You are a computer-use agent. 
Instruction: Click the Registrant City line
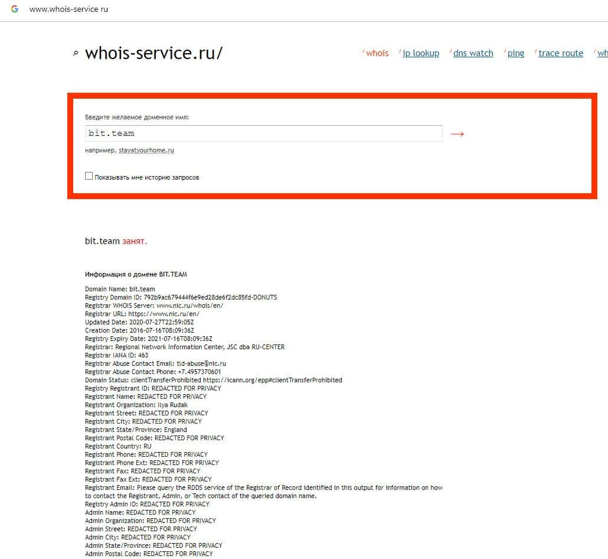pyautogui.click(x=143, y=421)
